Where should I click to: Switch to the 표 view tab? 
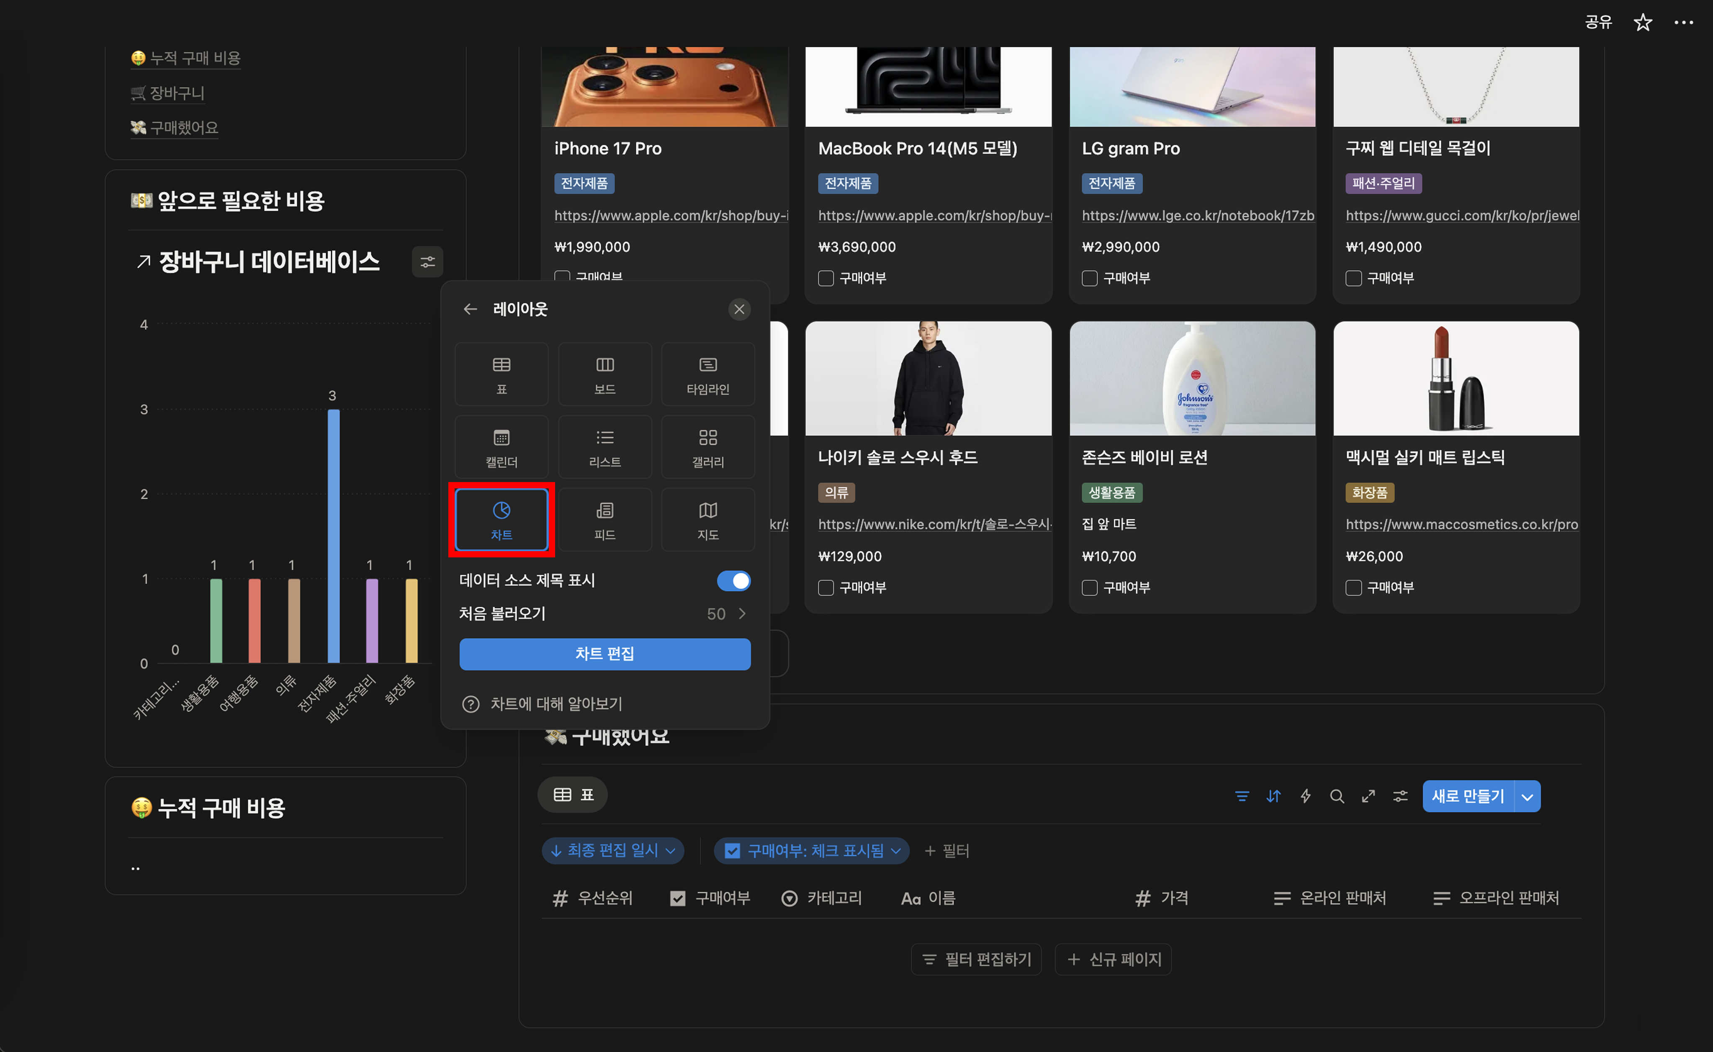pyautogui.click(x=573, y=795)
